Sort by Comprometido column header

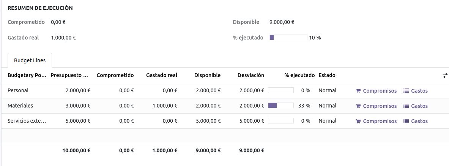pos(115,75)
